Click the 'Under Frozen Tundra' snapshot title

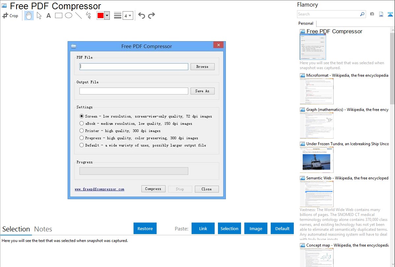(348, 144)
